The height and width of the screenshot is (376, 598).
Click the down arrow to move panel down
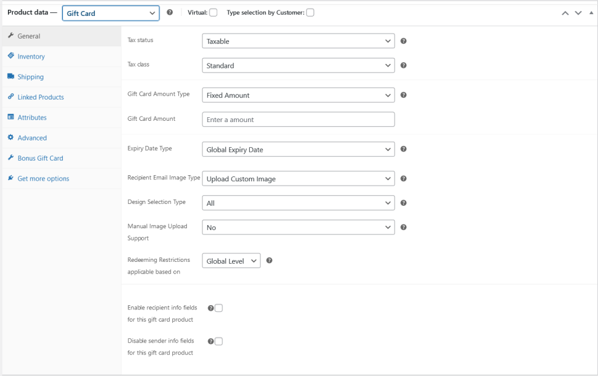click(x=578, y=13)
